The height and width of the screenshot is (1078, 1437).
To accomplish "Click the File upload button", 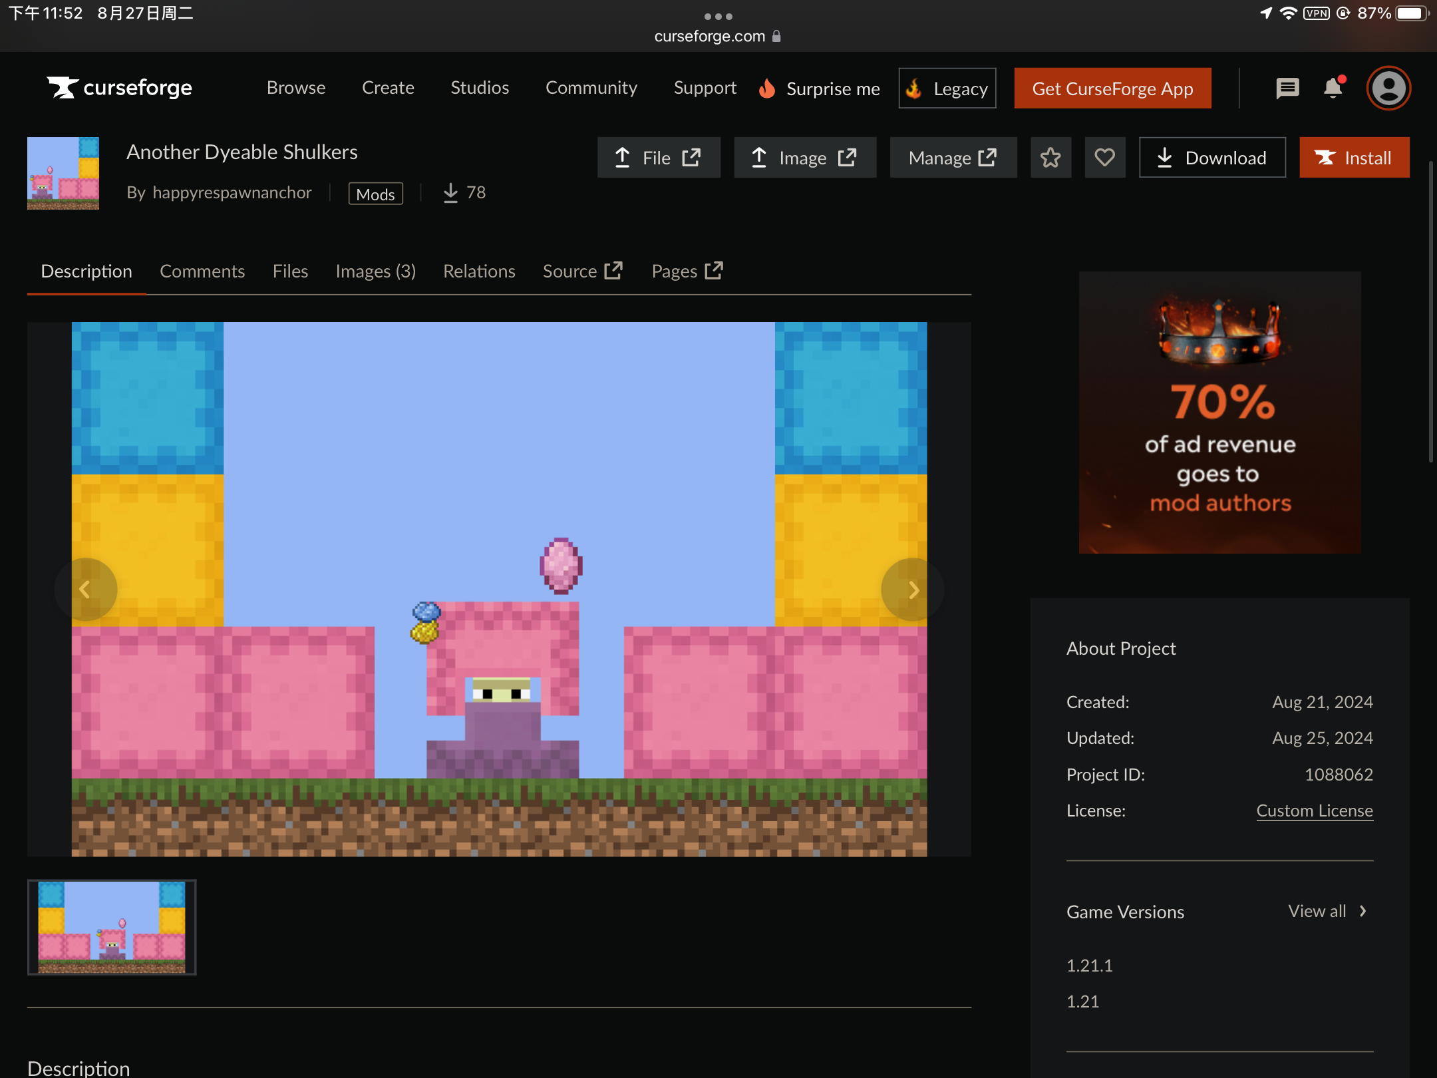I will coord(659,158).
